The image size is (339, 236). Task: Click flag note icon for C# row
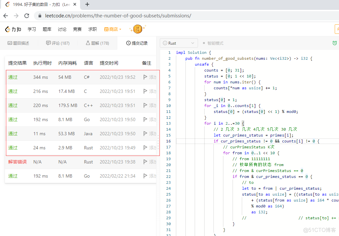pos(145,77)
